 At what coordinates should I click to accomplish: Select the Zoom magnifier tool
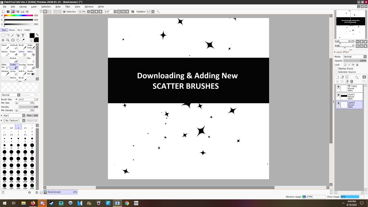pos(8,40)
